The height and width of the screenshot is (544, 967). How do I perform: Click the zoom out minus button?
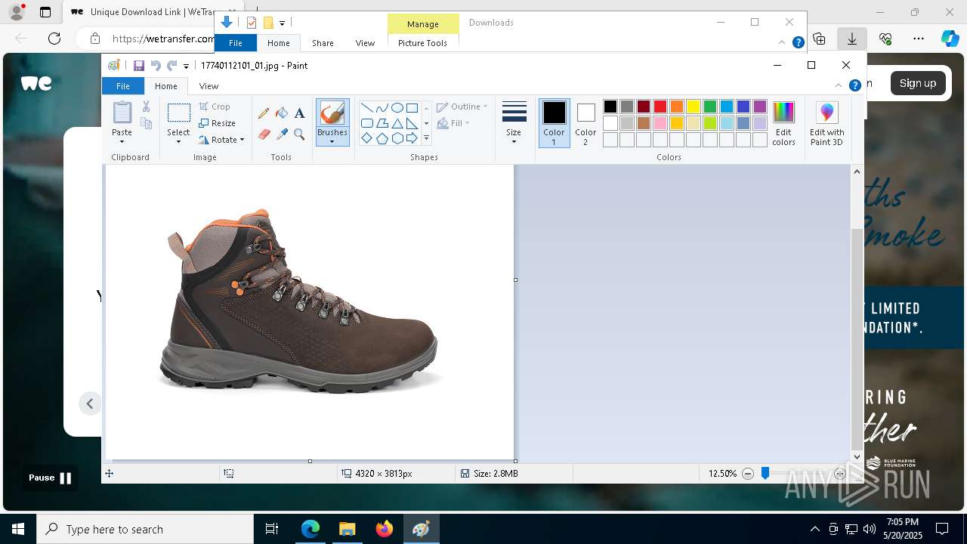(x=748, y=474)
